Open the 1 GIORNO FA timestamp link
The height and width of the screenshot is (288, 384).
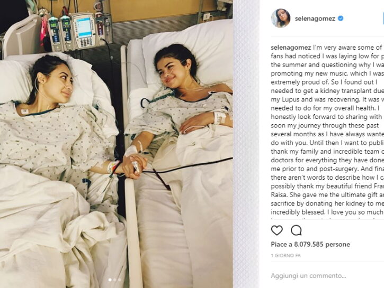(285, 256)
